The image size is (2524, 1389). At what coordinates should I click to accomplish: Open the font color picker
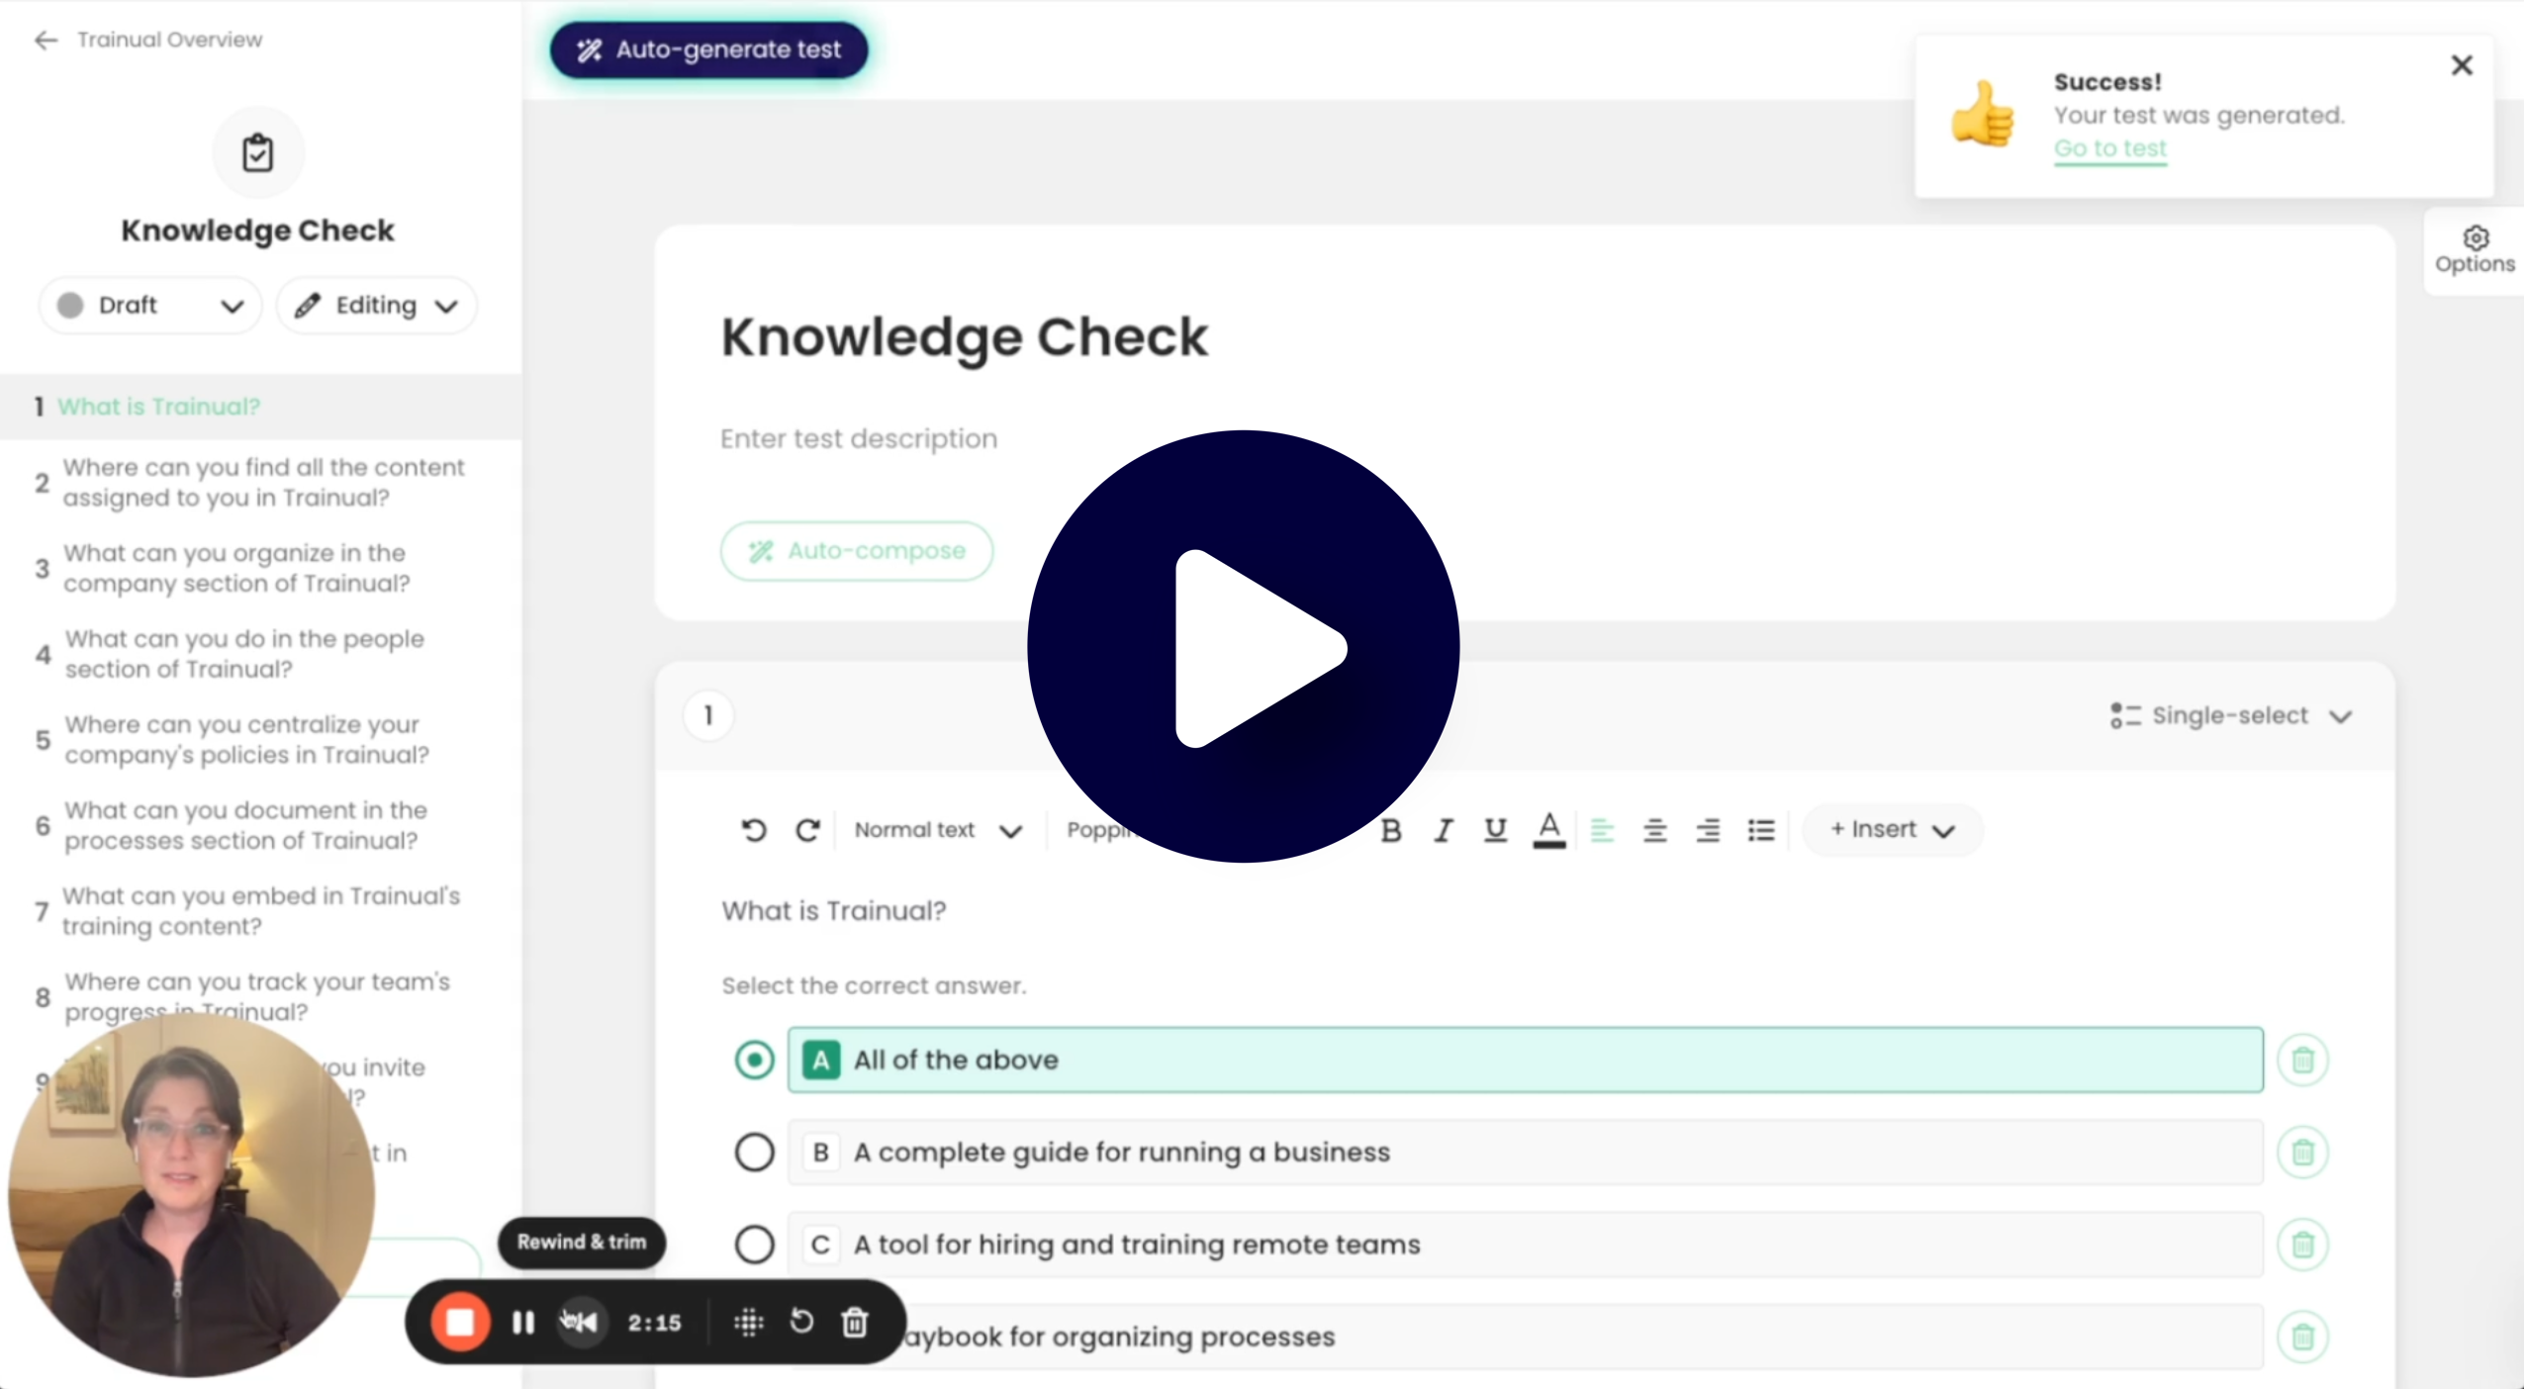point(1548,830)
